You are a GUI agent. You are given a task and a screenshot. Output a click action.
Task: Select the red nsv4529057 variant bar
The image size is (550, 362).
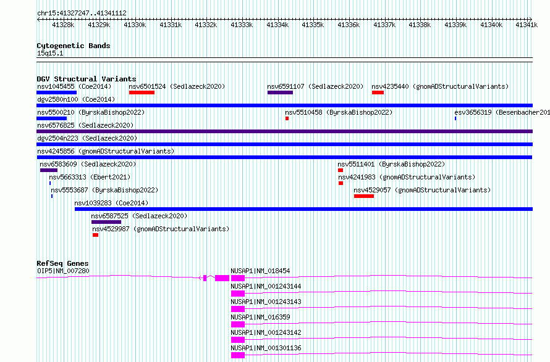[364, 196]
